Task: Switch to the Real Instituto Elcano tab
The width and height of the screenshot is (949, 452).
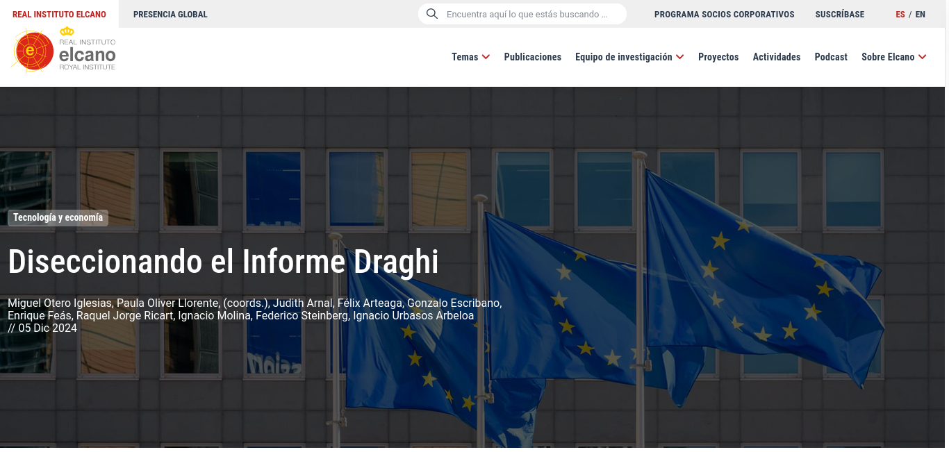Action: (59, 14)
